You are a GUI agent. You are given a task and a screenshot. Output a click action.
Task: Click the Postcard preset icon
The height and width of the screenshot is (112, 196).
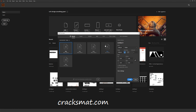pyautogui.click(x=76, y=25)
